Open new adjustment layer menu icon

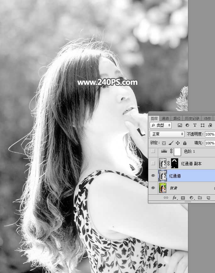pos(191,198)
